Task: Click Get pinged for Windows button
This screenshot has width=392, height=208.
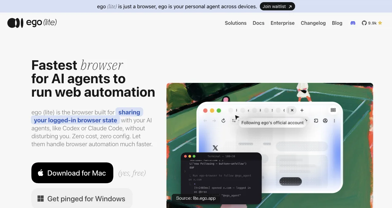Action: [x=82, y=198]
